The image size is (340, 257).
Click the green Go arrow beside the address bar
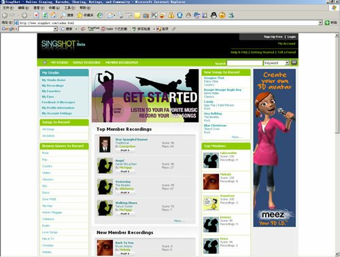click(327, 22)
